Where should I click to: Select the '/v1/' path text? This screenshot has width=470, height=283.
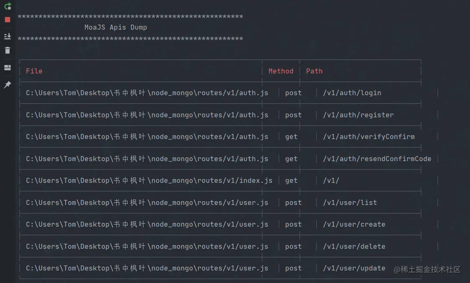click(331, 181)
